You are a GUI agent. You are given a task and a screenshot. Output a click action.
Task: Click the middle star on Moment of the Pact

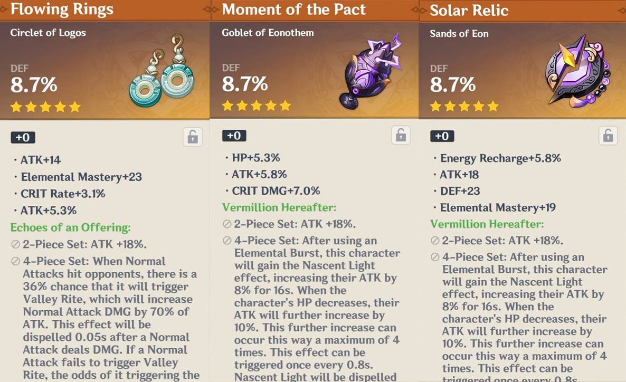(257, 105)
